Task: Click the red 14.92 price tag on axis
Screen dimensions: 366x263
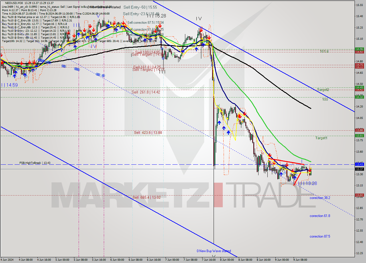Action: coord(359,52)
